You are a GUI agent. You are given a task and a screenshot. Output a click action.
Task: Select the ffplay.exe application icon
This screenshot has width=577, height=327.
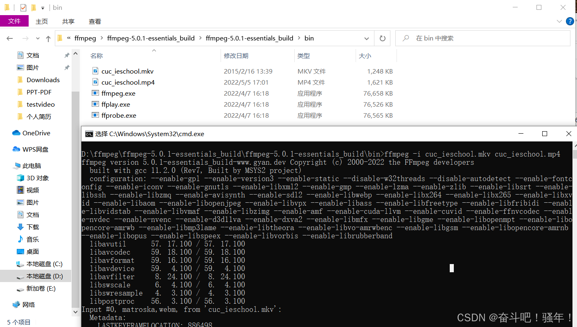(95, 104)
